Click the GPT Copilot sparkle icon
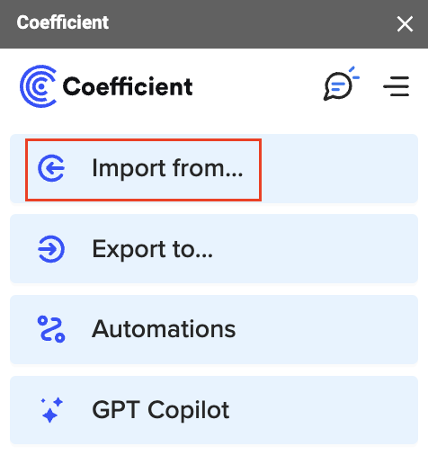Image resolution: width=428 pixels, height=473 pixels. point(51,410)
